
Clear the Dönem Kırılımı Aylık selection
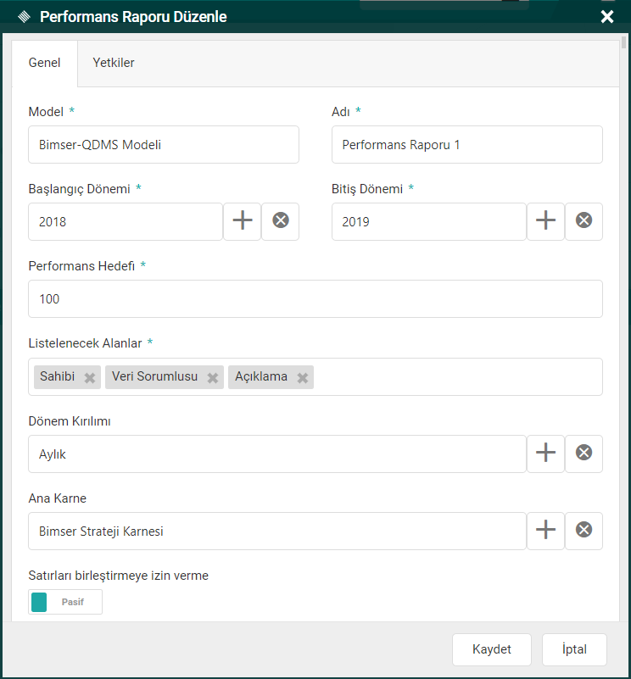click(584, 454)
